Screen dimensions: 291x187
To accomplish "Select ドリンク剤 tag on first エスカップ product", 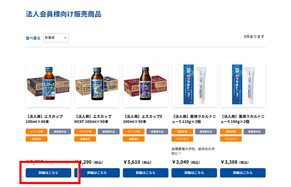I will pyautogui.click(x=36, y=132).
